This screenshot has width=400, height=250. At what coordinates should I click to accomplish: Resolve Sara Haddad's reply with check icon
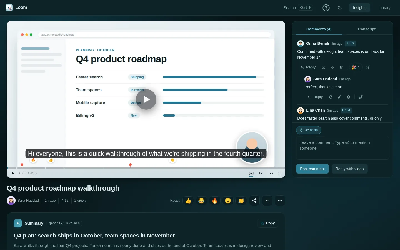point(331,97)
